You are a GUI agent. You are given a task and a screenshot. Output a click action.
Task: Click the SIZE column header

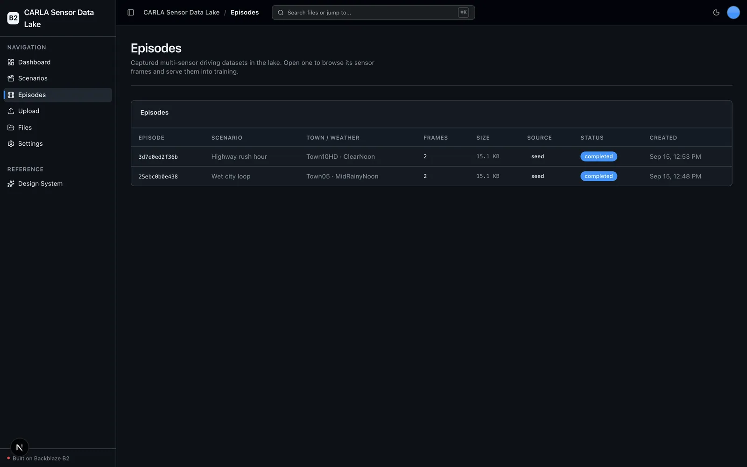click(x=483, y=138)
